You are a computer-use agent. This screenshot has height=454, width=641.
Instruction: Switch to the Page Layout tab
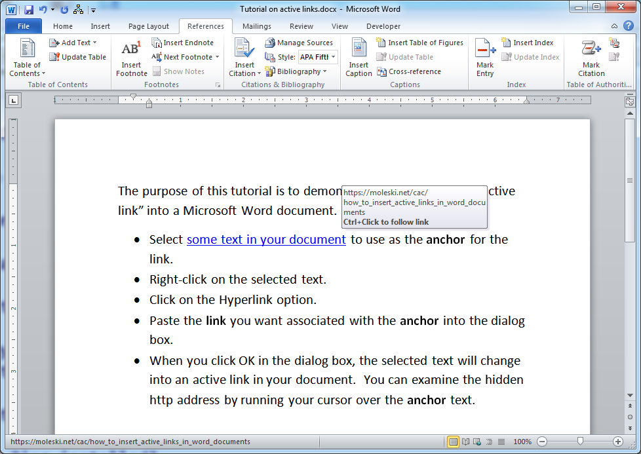point(148,26)
